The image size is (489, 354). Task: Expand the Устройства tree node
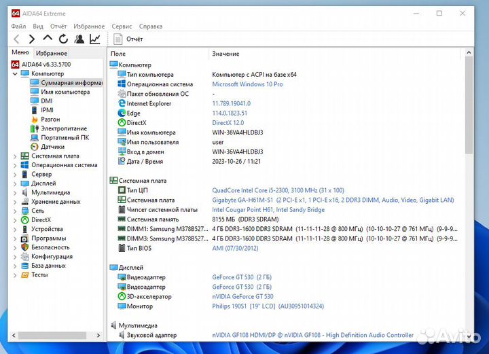(x=15, y=229)
